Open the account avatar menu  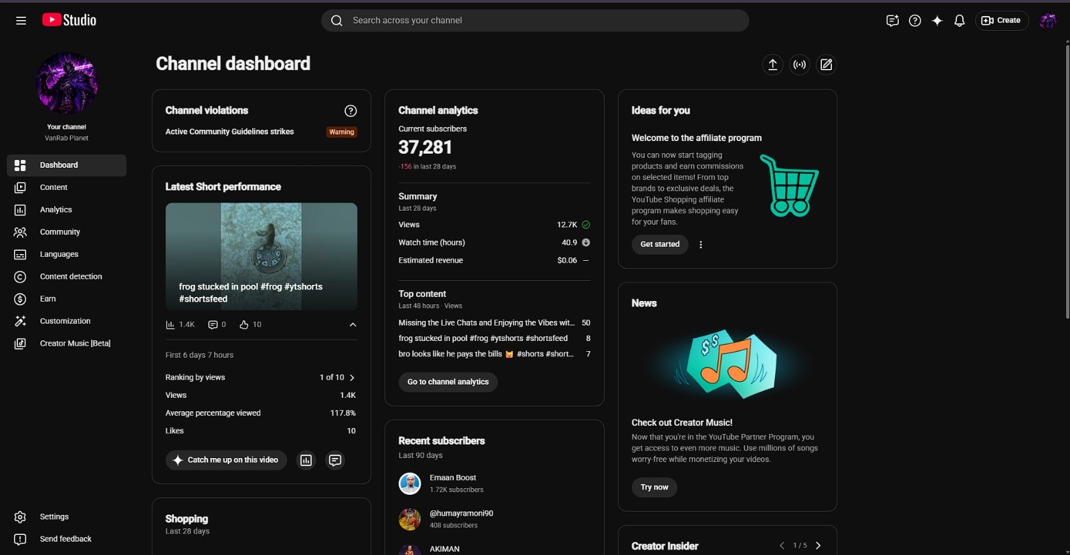pyautogui.click(x=1048, y=21)
